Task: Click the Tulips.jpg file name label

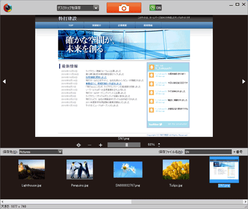Action: click(176, 185)
